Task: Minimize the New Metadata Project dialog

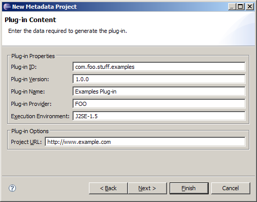Action: coord(232,7)
